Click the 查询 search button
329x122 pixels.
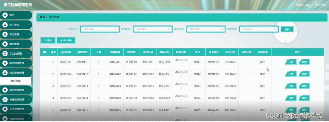(287, 29)
